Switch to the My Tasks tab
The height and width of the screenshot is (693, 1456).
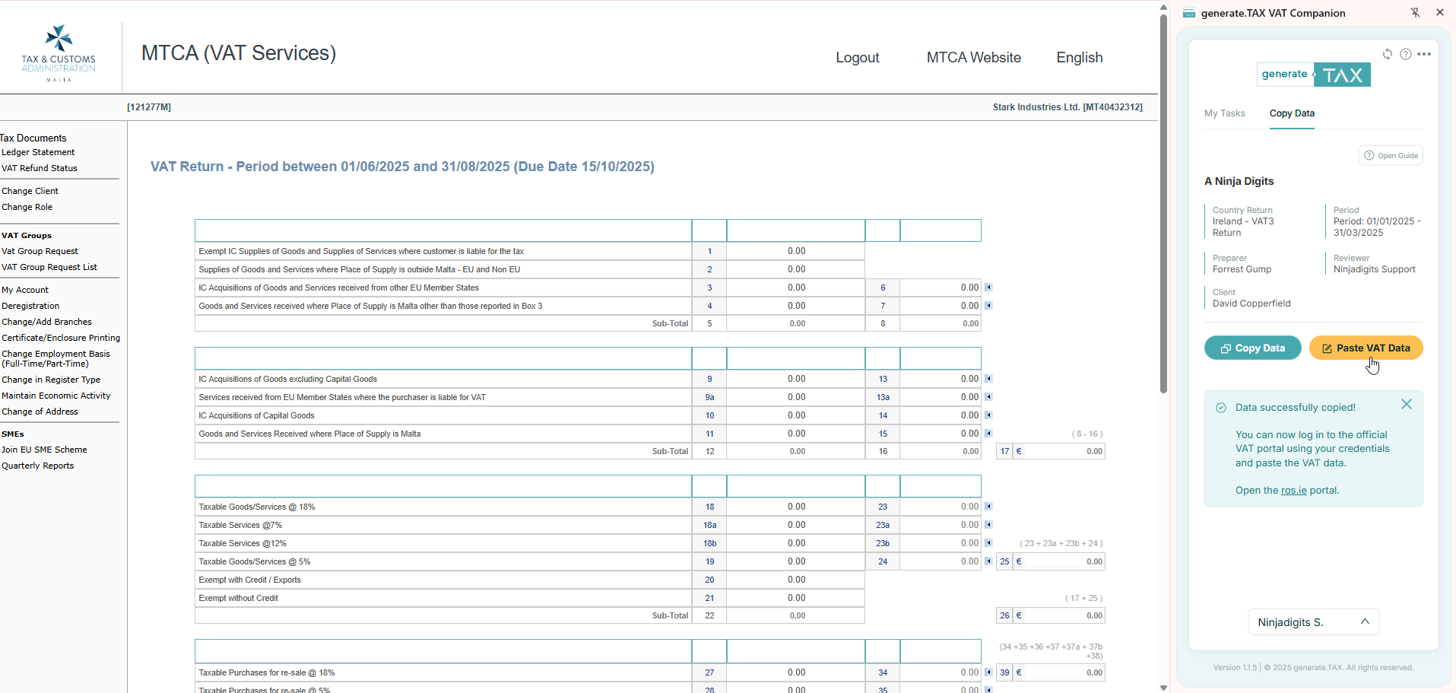pyautogui.click(x=1224, y=113)
